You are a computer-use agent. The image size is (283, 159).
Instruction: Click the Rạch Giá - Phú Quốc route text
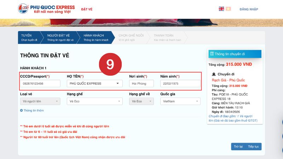(x=228, y=80)
